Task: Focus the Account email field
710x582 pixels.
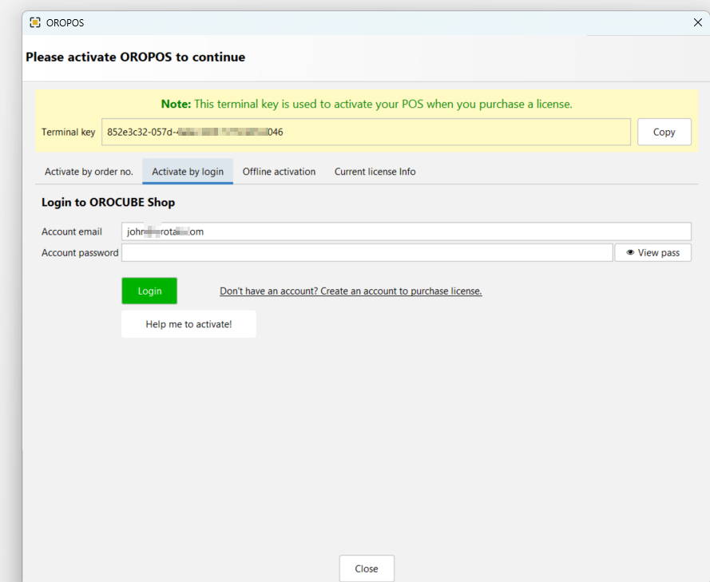Action: (407, 232)
